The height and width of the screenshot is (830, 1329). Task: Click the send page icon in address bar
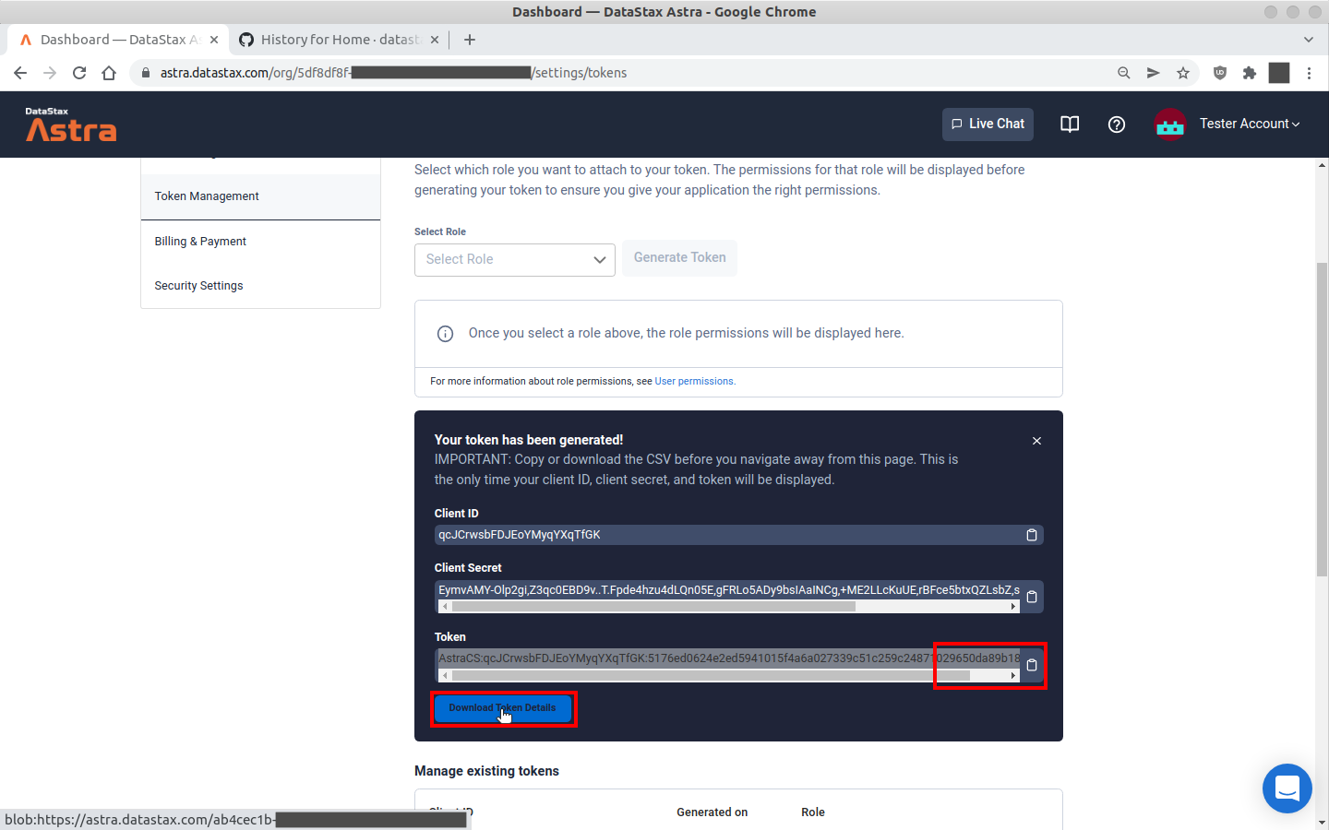tap(1153, 73)
